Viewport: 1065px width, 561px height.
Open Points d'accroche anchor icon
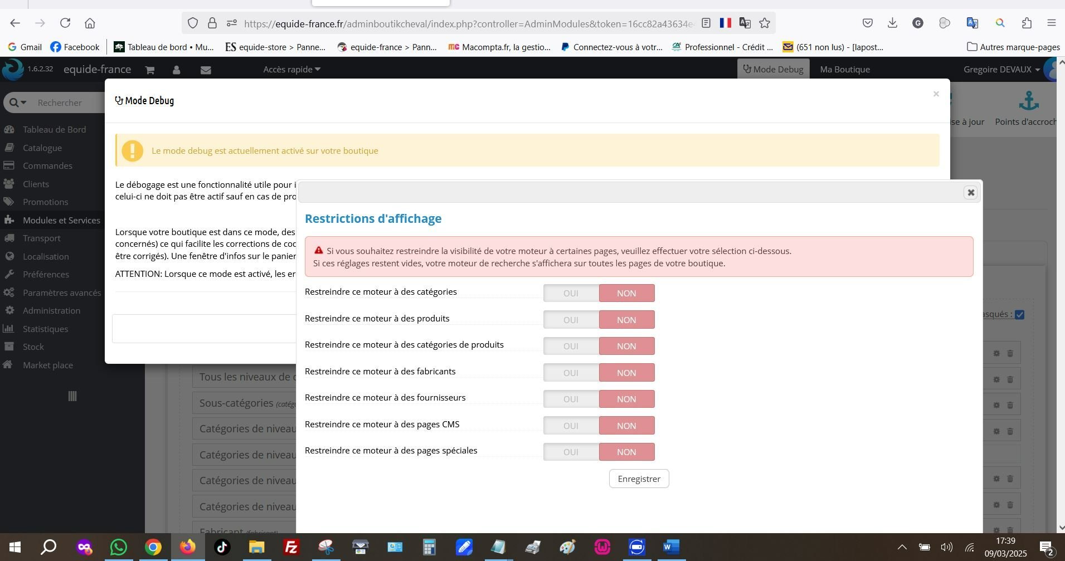coord(1029,101)
